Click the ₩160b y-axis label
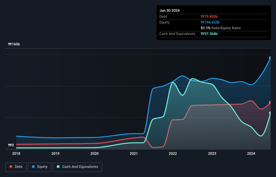Screen dimensions: 276x177 (x=14, y=44)
